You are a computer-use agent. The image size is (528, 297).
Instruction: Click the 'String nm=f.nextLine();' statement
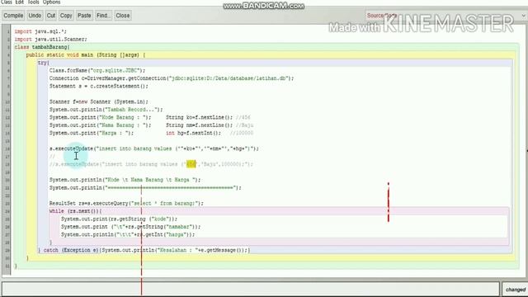pos(199,125)
